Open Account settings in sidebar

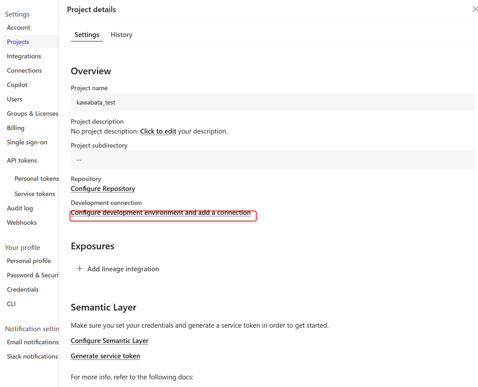click(x=18, y=27)
